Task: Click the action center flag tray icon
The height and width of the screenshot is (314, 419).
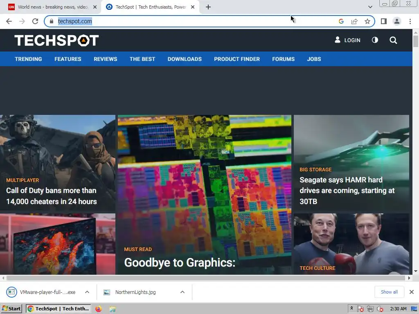Action: (x=360, y=309)
